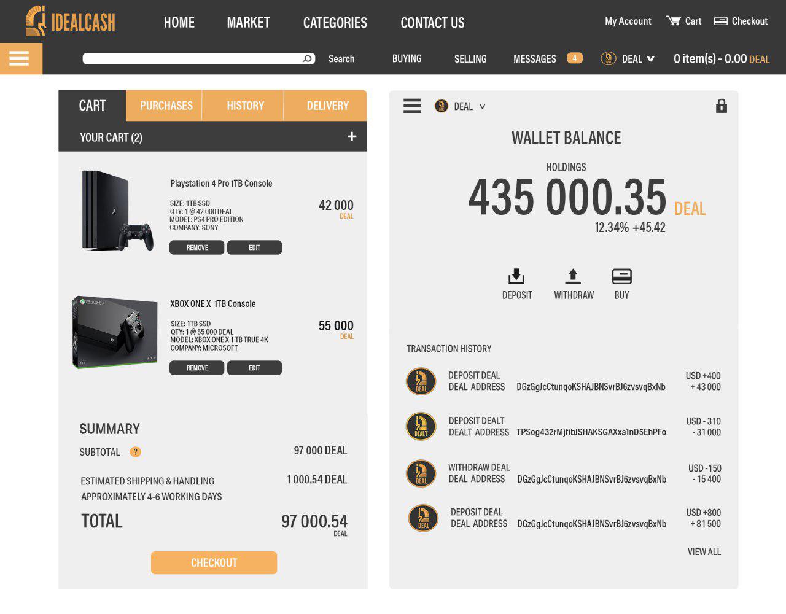Click the cart total in navbar
The image size is (786, 614).
pyautogui.click(x=721, y=59)
